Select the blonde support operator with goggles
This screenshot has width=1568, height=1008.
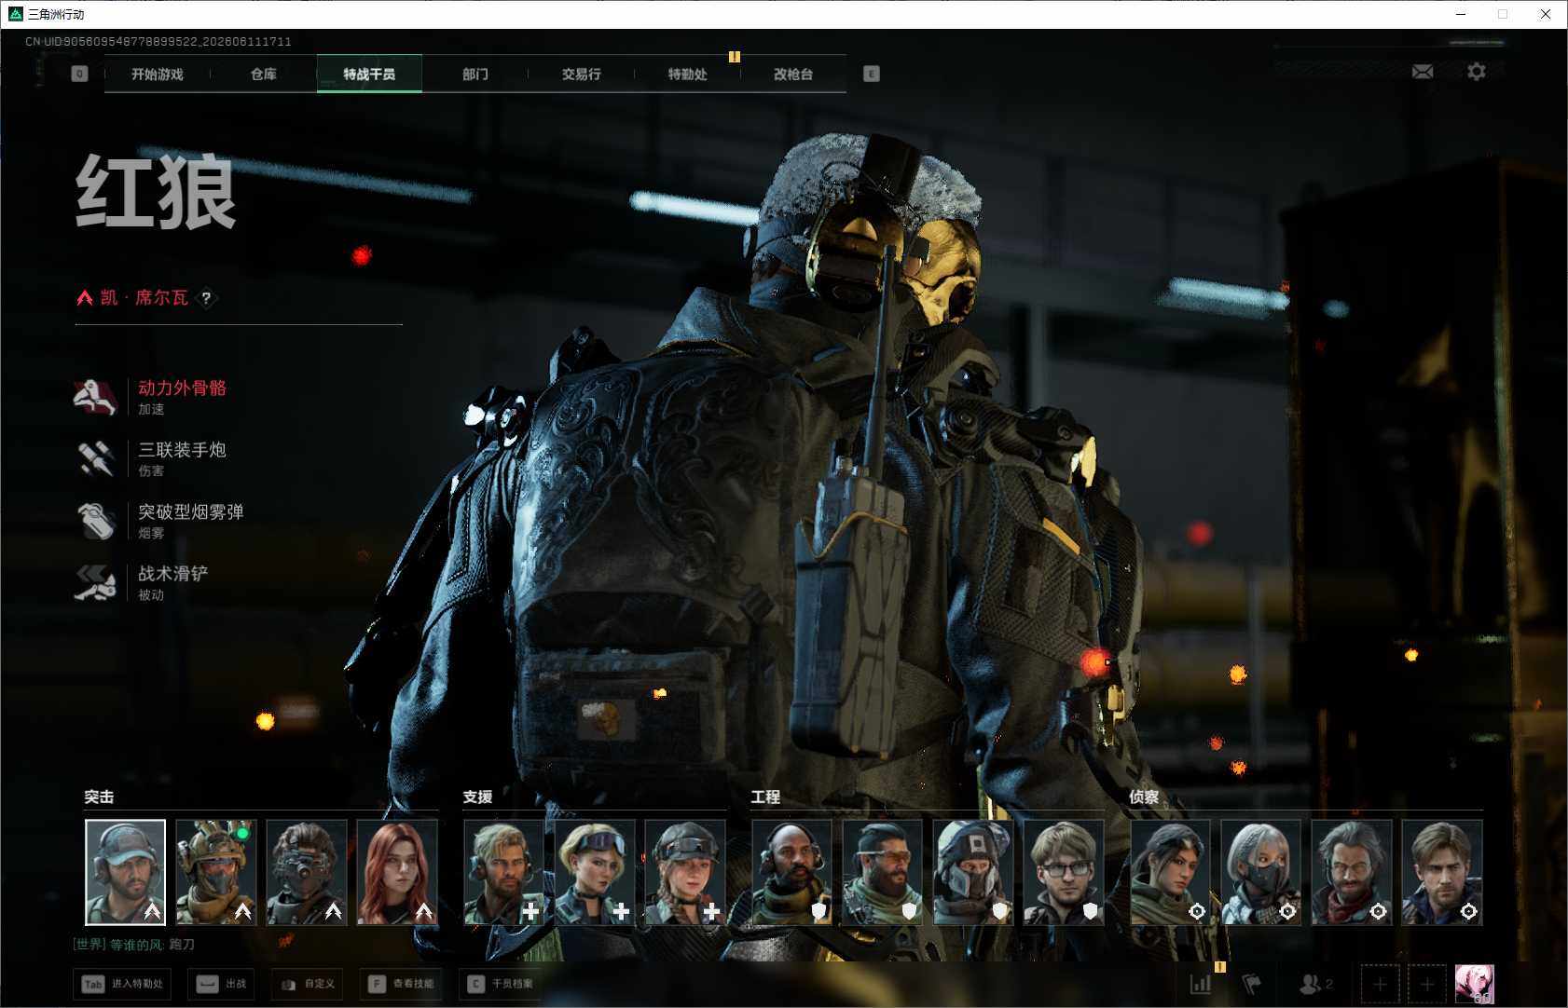tap(594, 872)
